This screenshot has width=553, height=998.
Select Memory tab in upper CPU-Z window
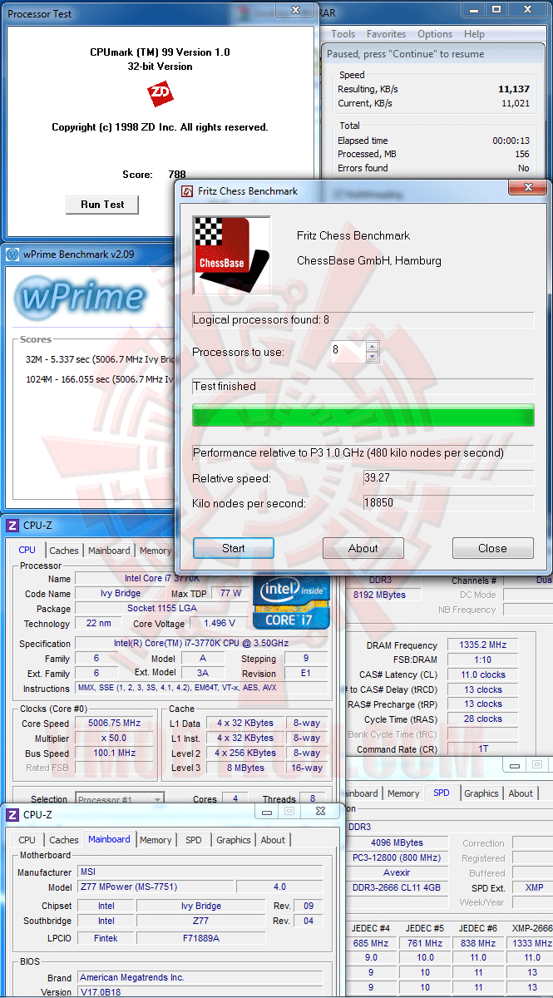pyautogui.click(x=156, y=551)
